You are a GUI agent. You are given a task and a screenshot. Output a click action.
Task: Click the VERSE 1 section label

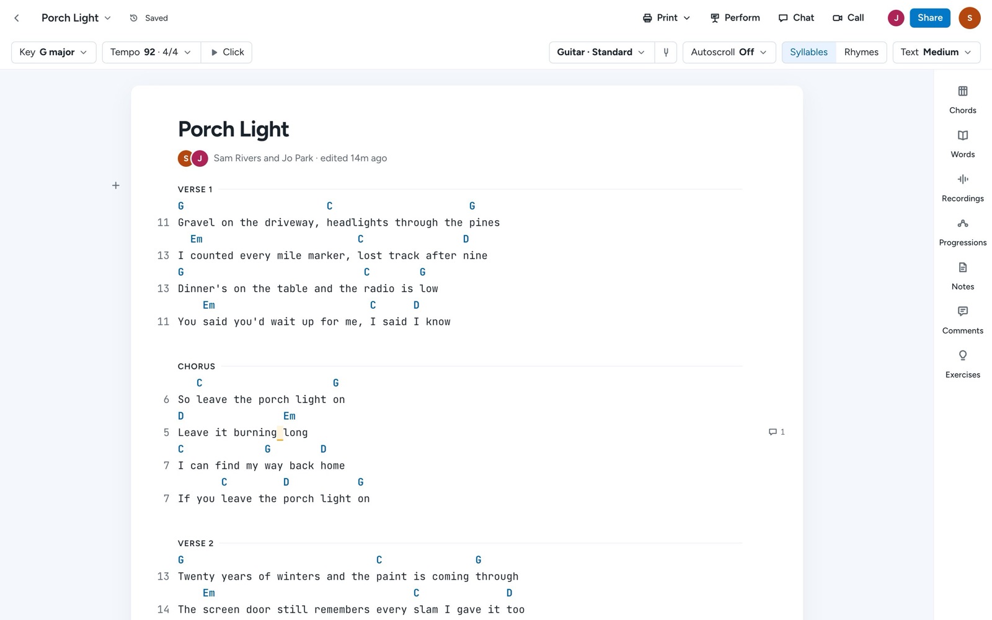pyautogui.click(x=195, y=189)
